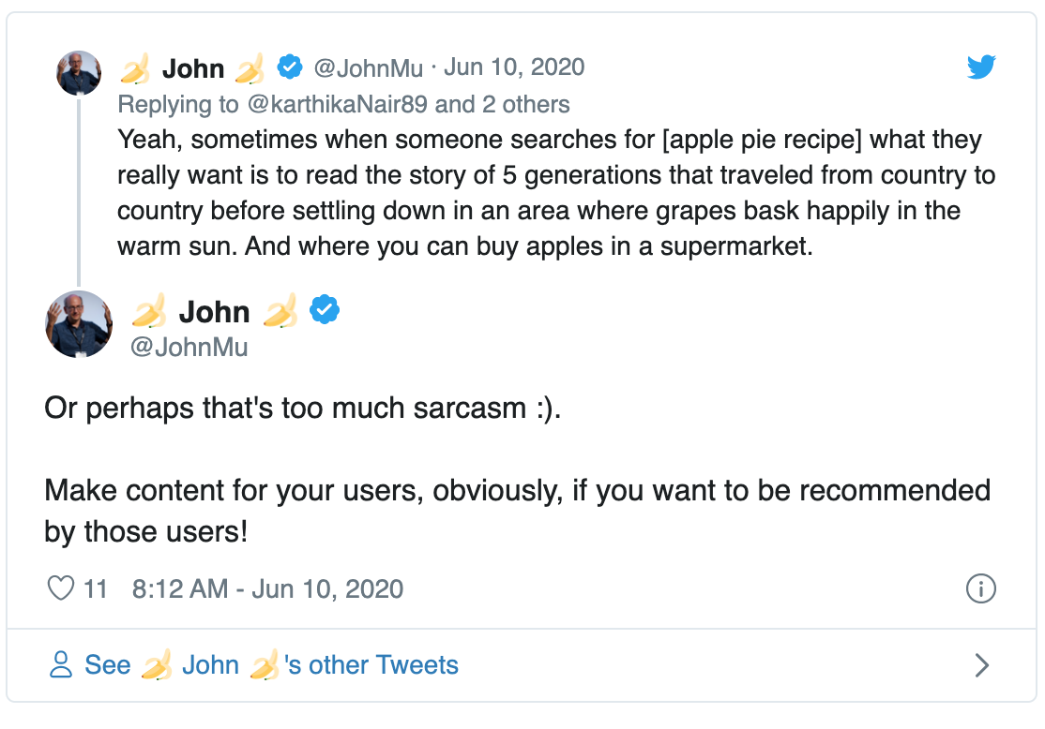Screen dimensions: 1045x729
Task: Like the tweet using the heart icon
Action: click(61, 588)
